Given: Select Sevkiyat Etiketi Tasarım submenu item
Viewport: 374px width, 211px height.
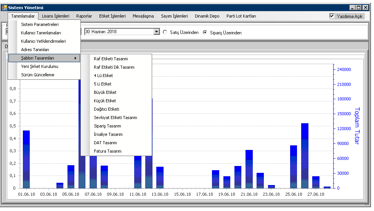Looking at the screenshot, I should pos(116,118).
